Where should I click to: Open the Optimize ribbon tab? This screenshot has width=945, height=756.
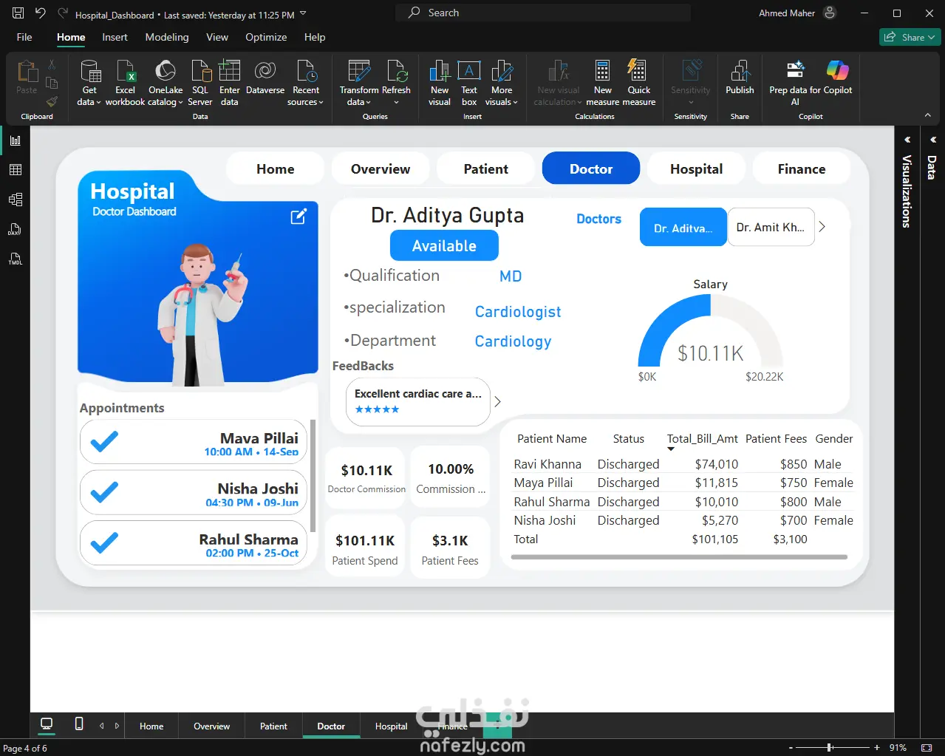(x=266, y=37)
